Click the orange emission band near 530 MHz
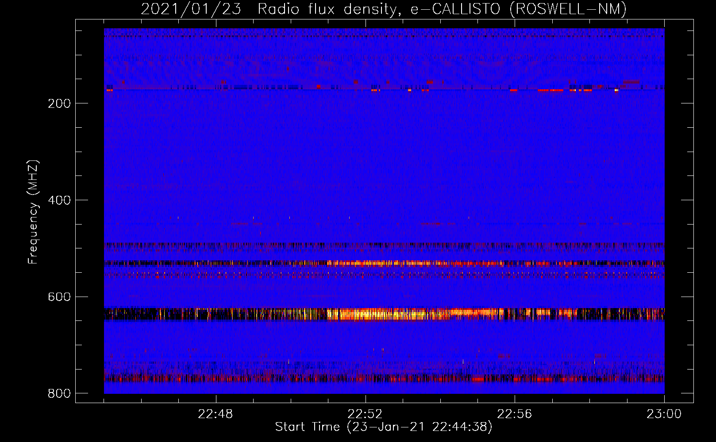The width and height of the screenshot is (716, 442). (384, 263)
